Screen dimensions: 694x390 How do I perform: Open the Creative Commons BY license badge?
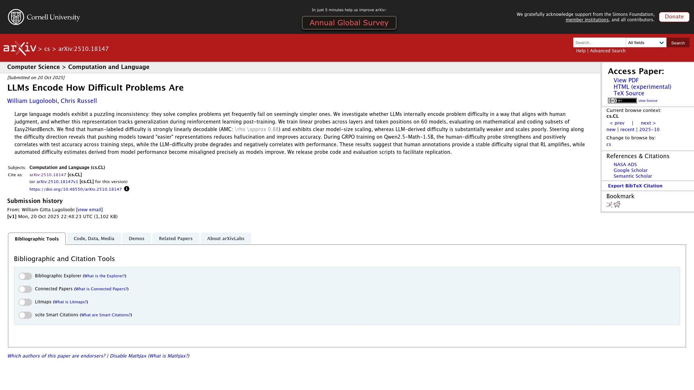point(622,101)
